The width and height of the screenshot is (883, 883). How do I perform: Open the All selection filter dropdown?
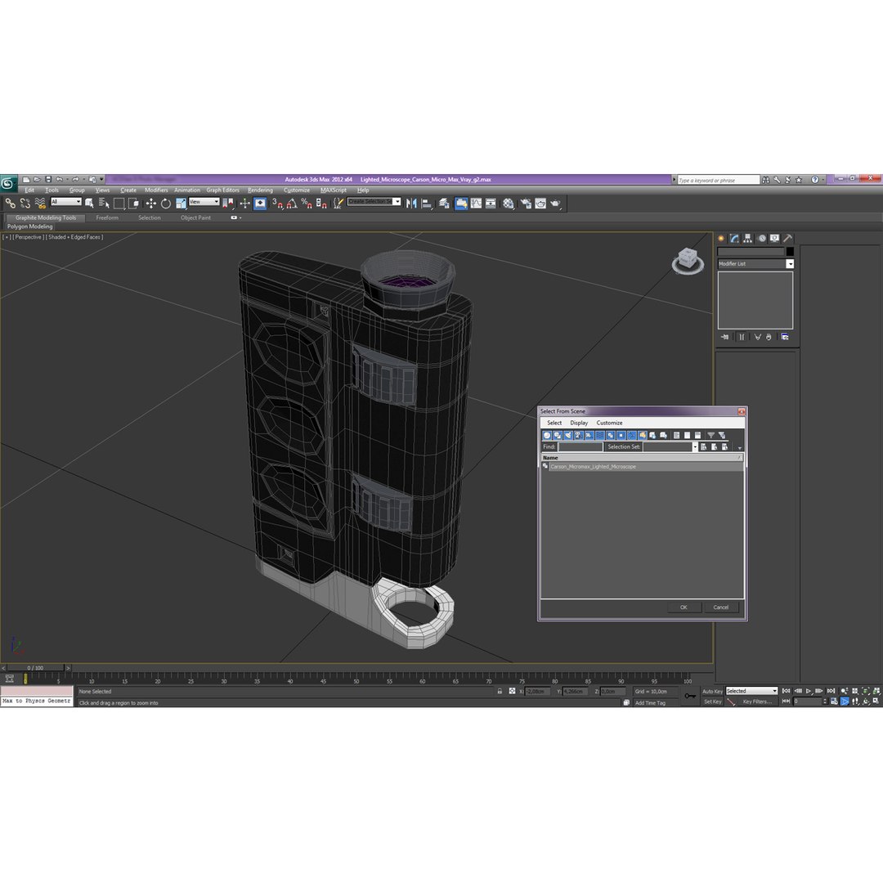[x=66, y=202]
